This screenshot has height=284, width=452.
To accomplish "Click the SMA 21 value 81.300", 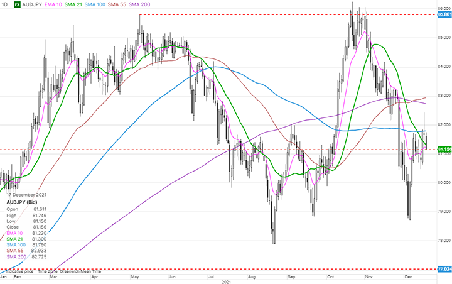I will click(x=40, y=239).
